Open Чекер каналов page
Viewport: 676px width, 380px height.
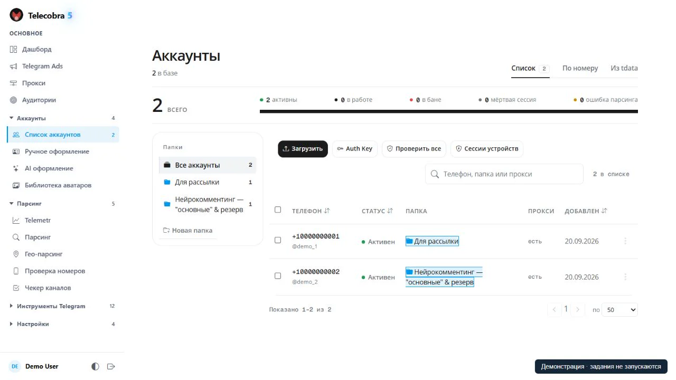pyautogui.click(x=62, y=288)
